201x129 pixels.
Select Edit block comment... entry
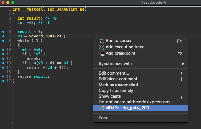(x=120, y=79)
